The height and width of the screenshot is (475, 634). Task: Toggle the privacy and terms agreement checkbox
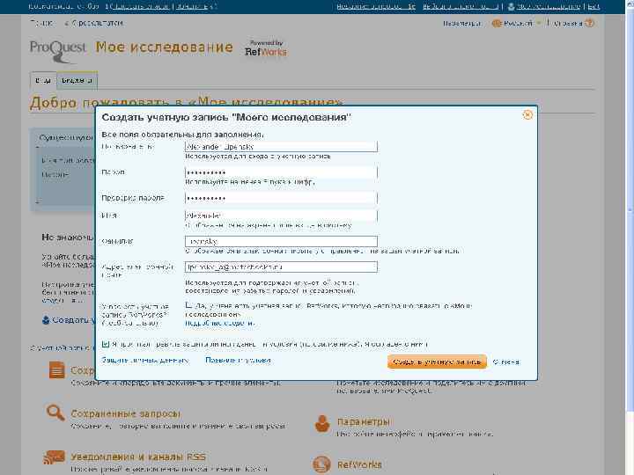pyautogui.click(x=106, y=344)
